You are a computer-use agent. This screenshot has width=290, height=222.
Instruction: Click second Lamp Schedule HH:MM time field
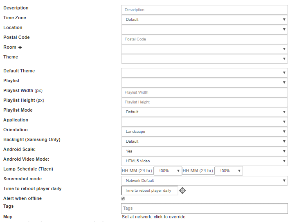pyautogui.click(x=198, y=170)
